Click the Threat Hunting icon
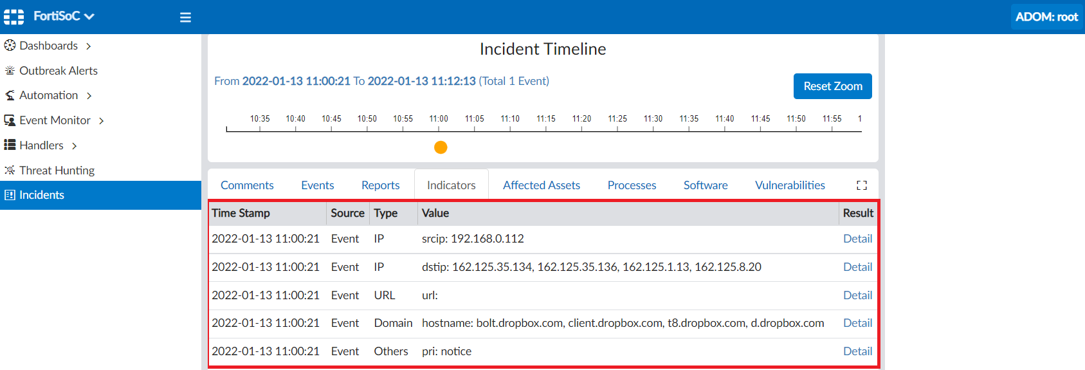Image resolution: width=1085 pixels, height=370 pixels. click(10, 171)
